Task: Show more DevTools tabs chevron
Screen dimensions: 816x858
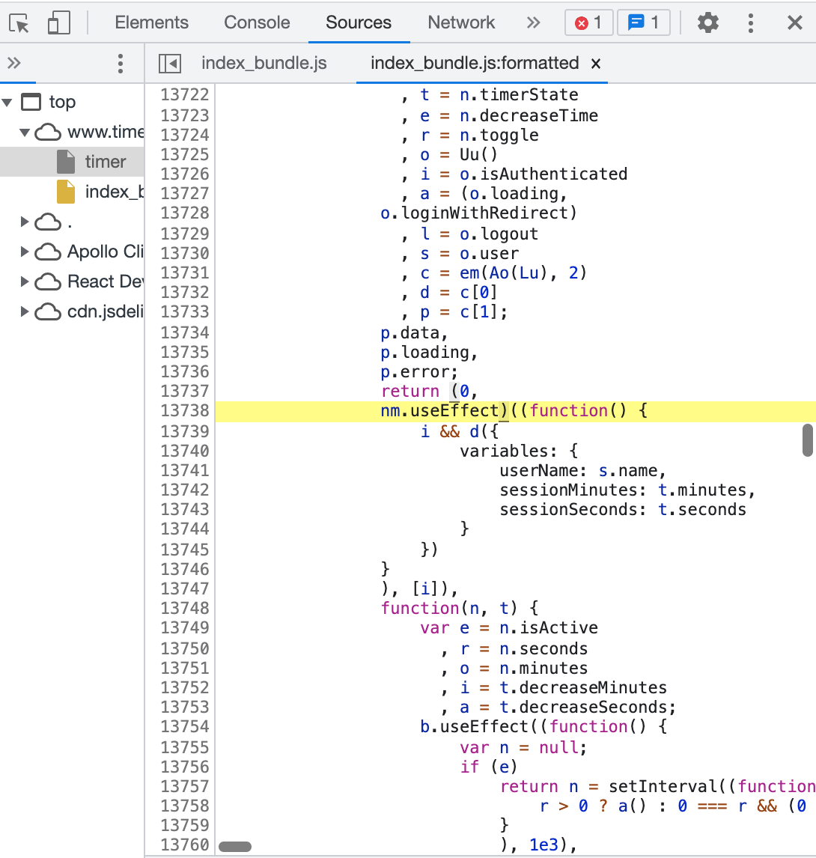Action: click(x=533, y=22)
